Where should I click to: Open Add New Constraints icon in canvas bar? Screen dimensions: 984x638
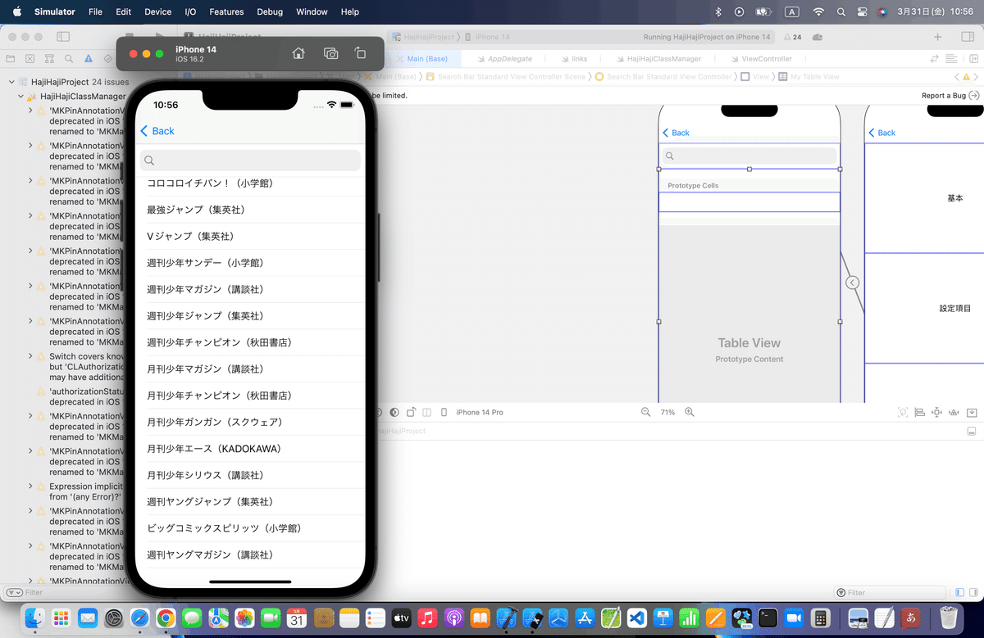[x=936, y=412]
